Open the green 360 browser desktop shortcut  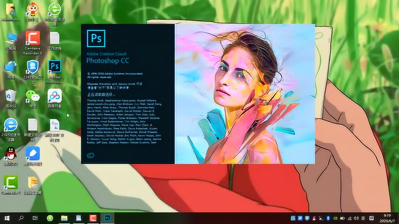[x=55, y=14]
